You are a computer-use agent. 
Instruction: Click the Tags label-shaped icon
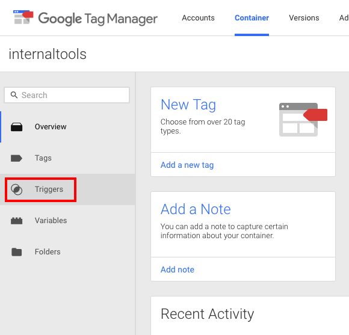tap(16, 158)
